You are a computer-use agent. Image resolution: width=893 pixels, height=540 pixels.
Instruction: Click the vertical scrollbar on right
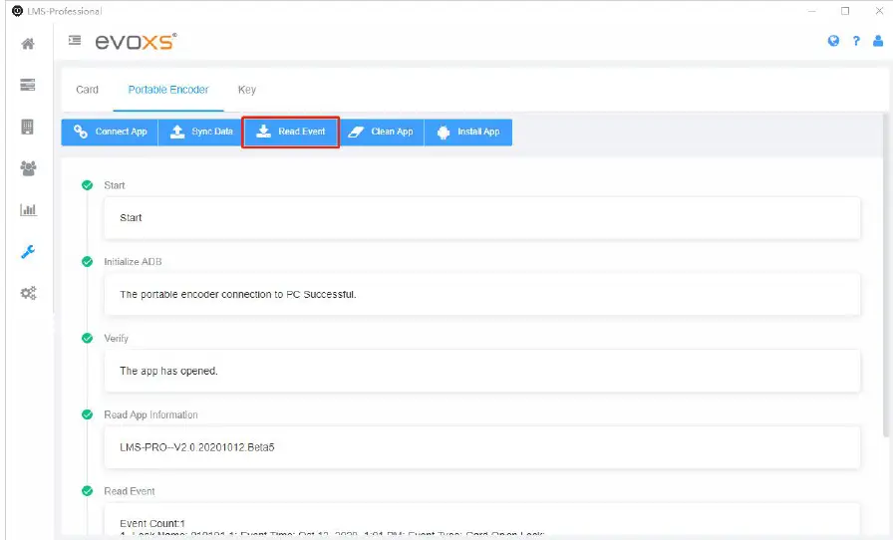(886, 275)
